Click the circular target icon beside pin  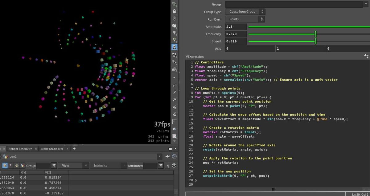pyautogui.click(x=175, y=156)
